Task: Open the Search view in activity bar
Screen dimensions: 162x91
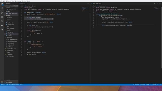Action: point(2,8)
